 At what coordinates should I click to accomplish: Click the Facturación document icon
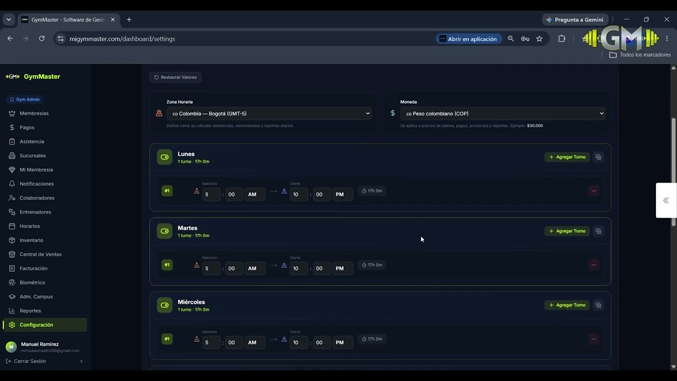[x=12, y=268]
